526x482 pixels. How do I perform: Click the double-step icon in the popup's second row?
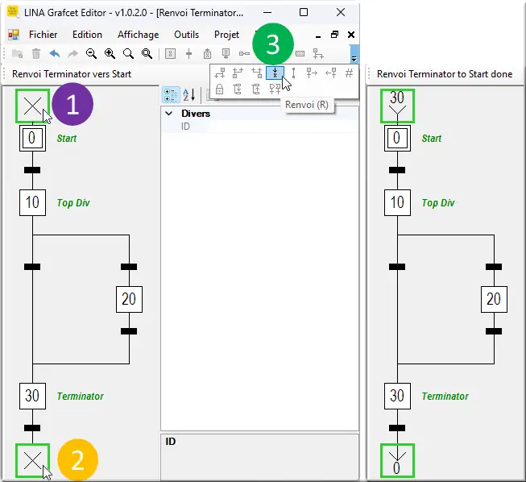(275, 89)
